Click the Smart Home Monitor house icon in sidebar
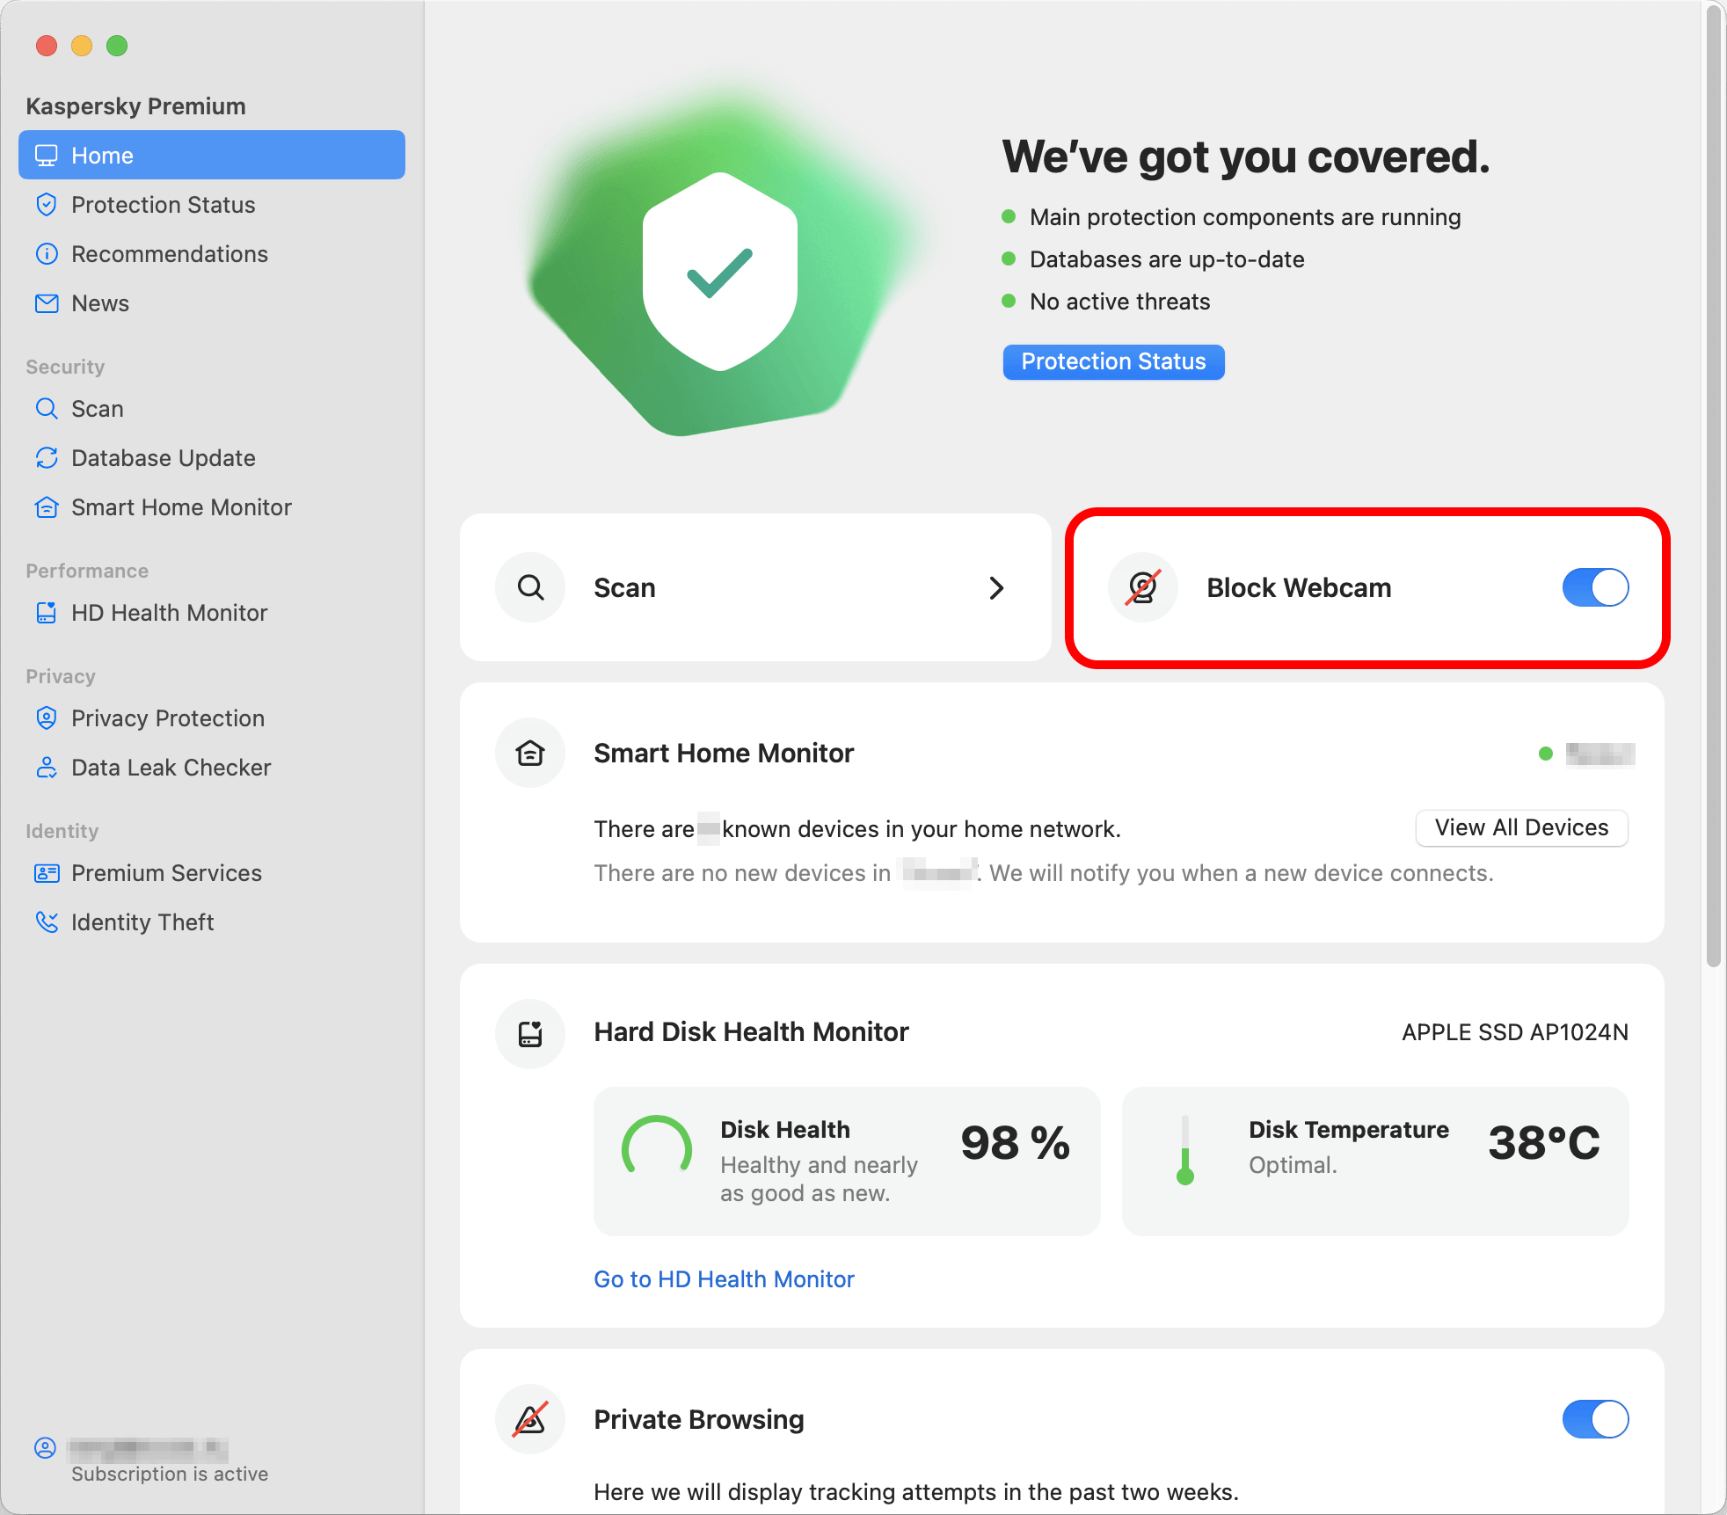This screenshot has height=1515, width=1727. 46,507
